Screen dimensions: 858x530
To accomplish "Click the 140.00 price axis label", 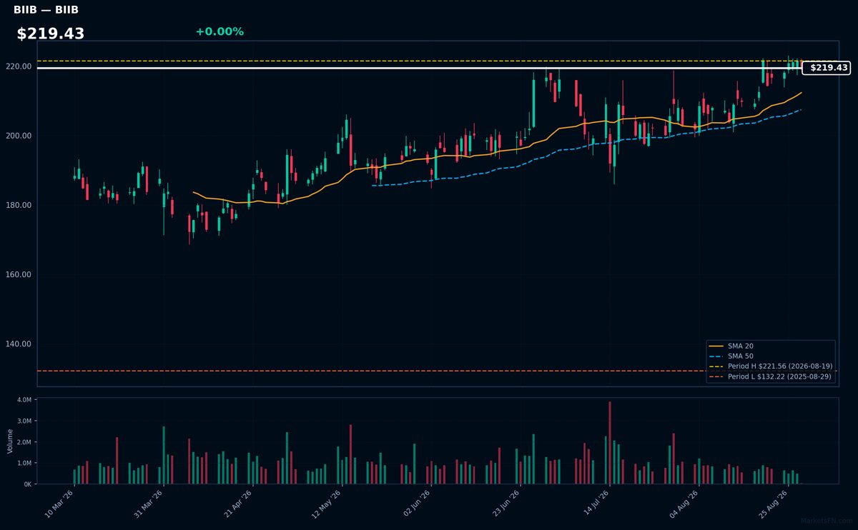I will tap(18, 344).
